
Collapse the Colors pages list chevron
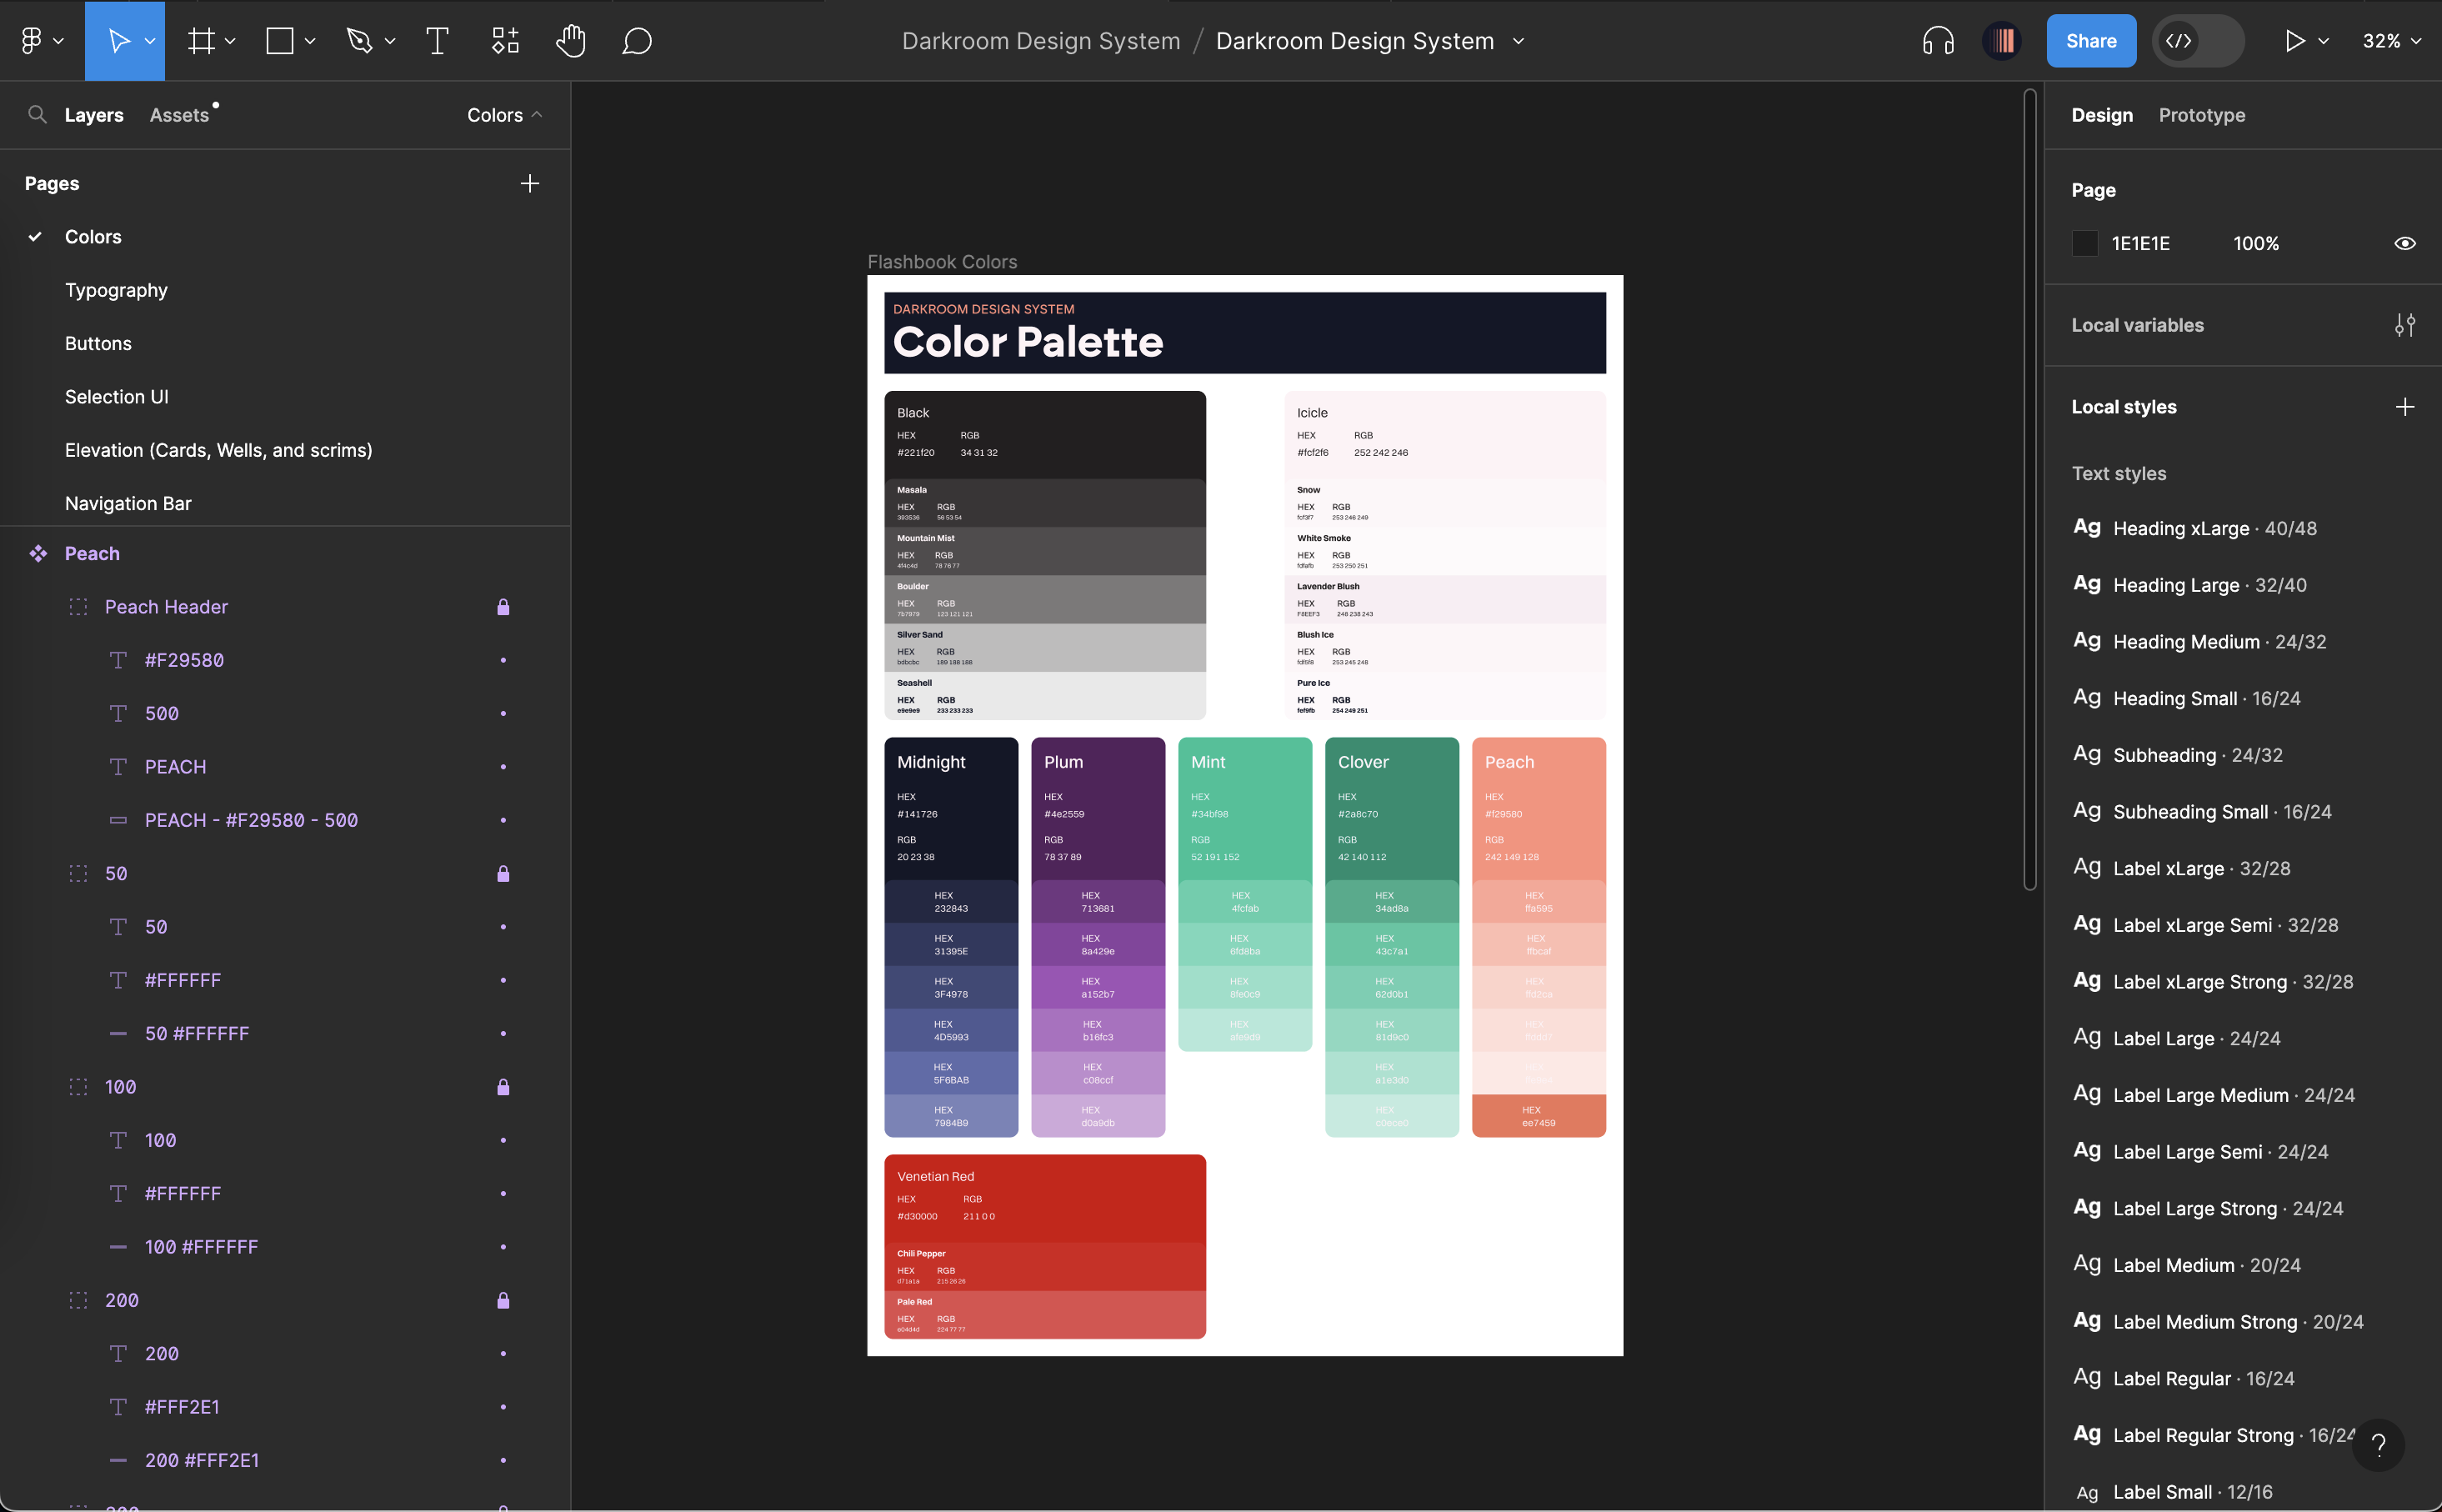coord(537,114)
